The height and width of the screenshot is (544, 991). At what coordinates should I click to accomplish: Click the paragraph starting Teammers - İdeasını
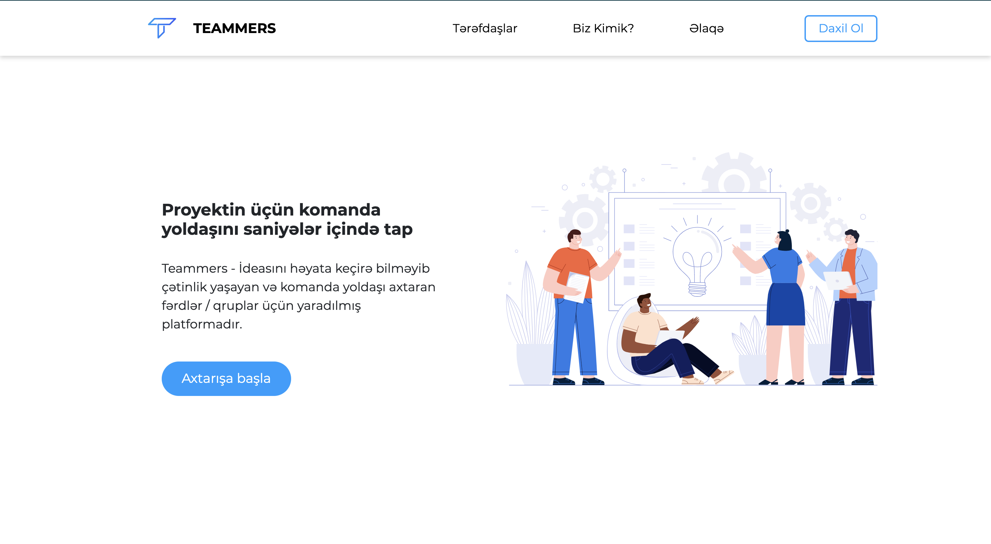pos(299,296)
